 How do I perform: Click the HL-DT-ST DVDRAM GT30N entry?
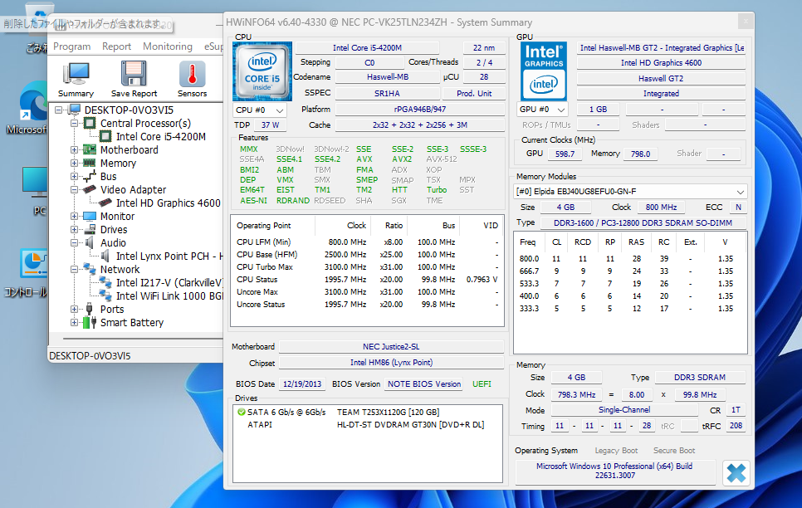click(x=410, y=425)
